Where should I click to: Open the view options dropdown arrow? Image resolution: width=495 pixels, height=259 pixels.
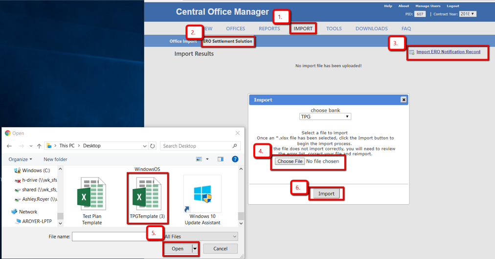tap(207, 159)
